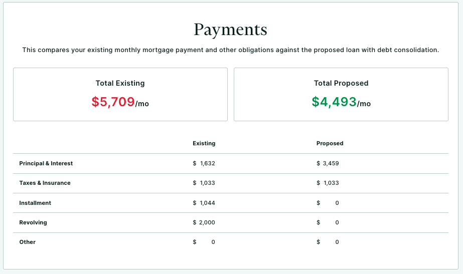Screen dimensions: 463x274
Task: Click the Existing column header
Action: 204,143
